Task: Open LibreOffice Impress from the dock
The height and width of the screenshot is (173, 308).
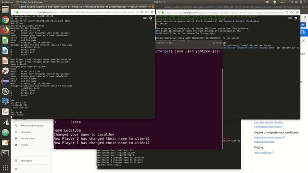Action: click(5, 61)
